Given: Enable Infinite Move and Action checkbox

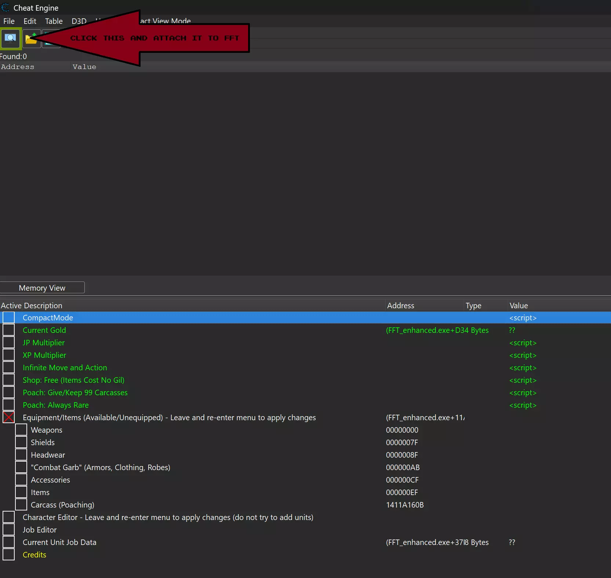Looking at the screenshot, I should coord(8,367).
